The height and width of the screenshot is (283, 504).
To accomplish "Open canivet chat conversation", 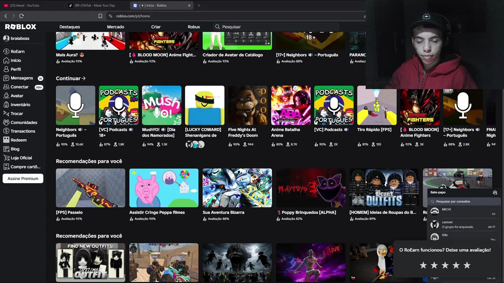I will pyautogui.click(x=463, y=224).
